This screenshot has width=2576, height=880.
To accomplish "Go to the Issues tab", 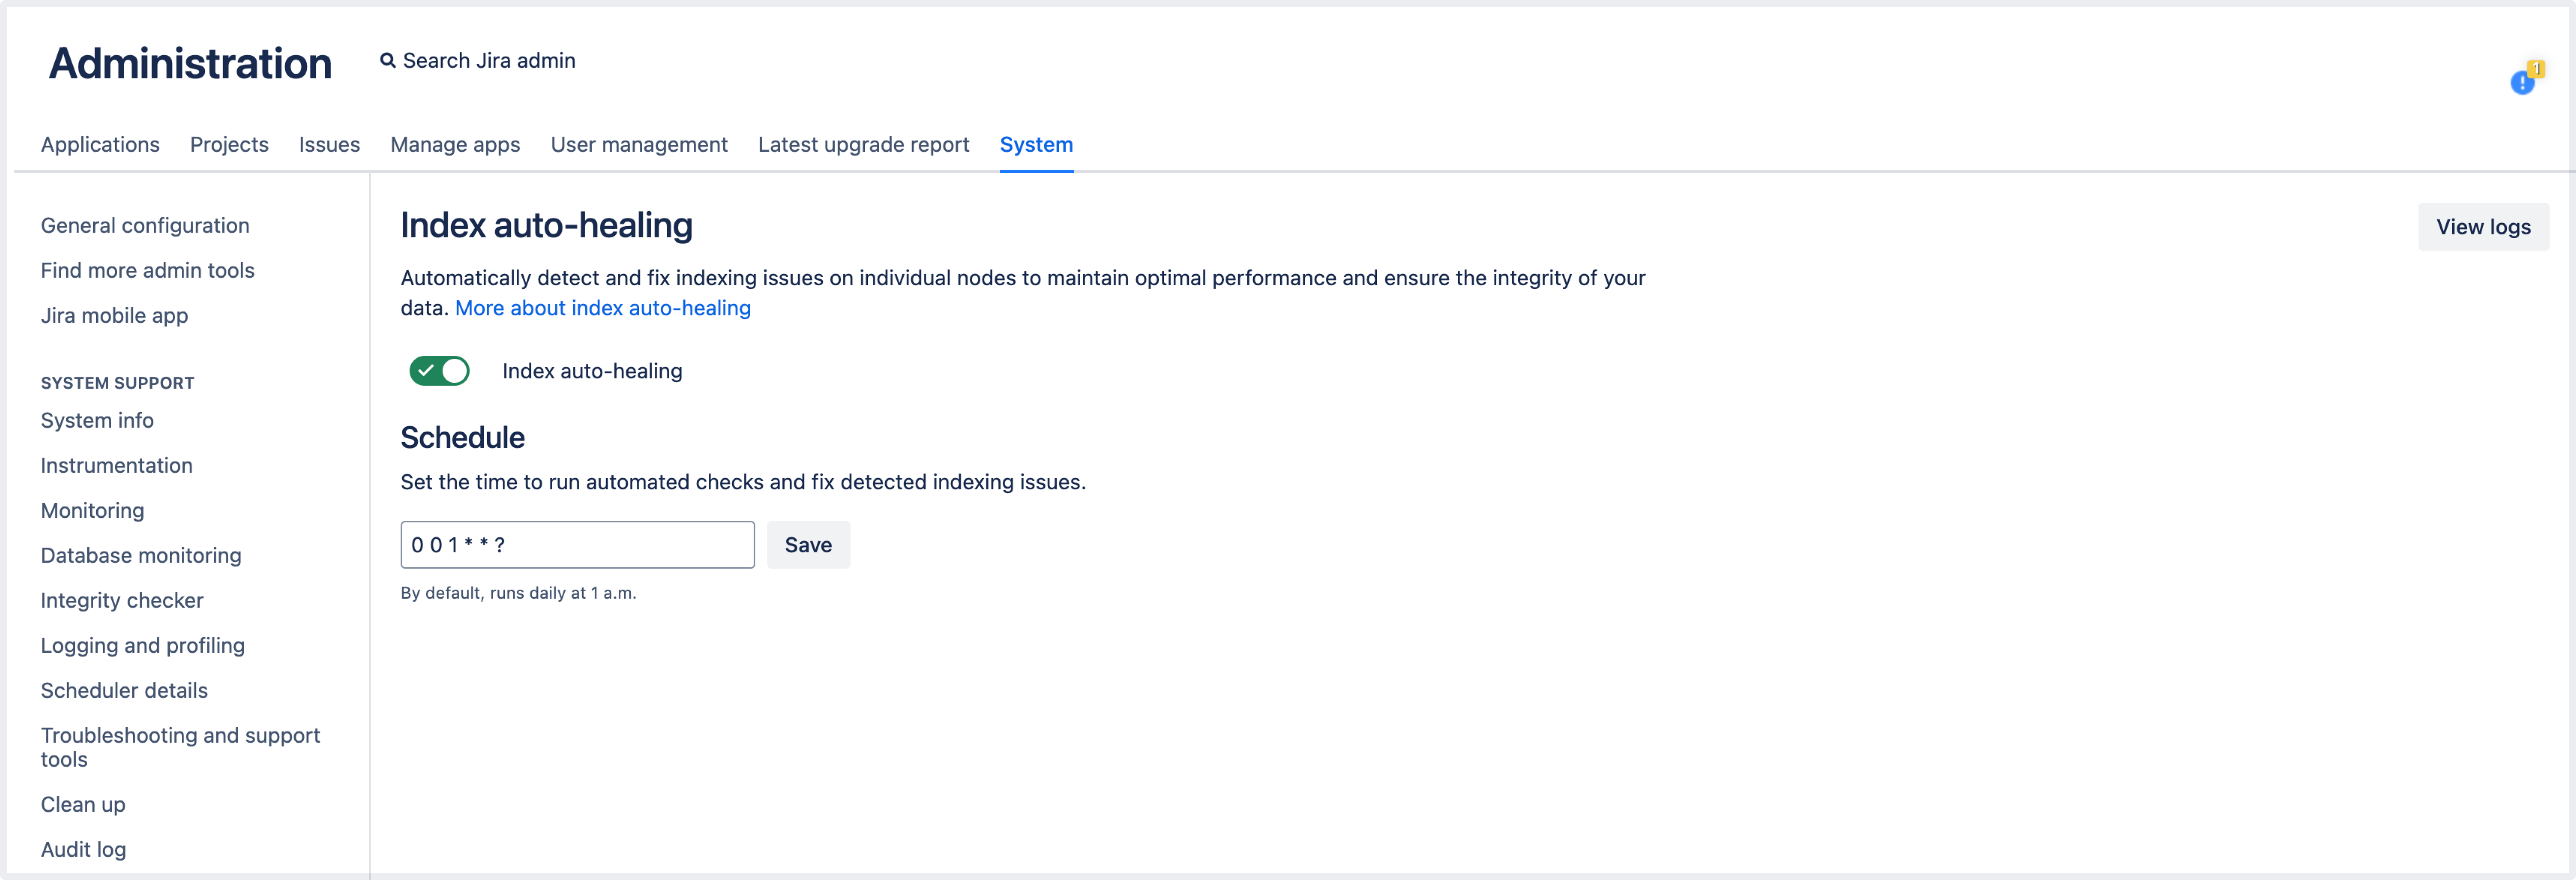I will (x=329, y=144).
